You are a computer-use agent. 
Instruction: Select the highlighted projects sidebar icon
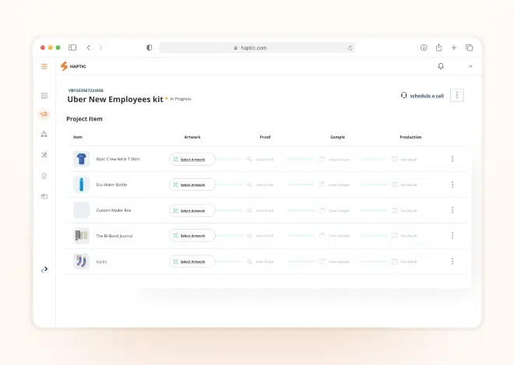click(44, 114)
